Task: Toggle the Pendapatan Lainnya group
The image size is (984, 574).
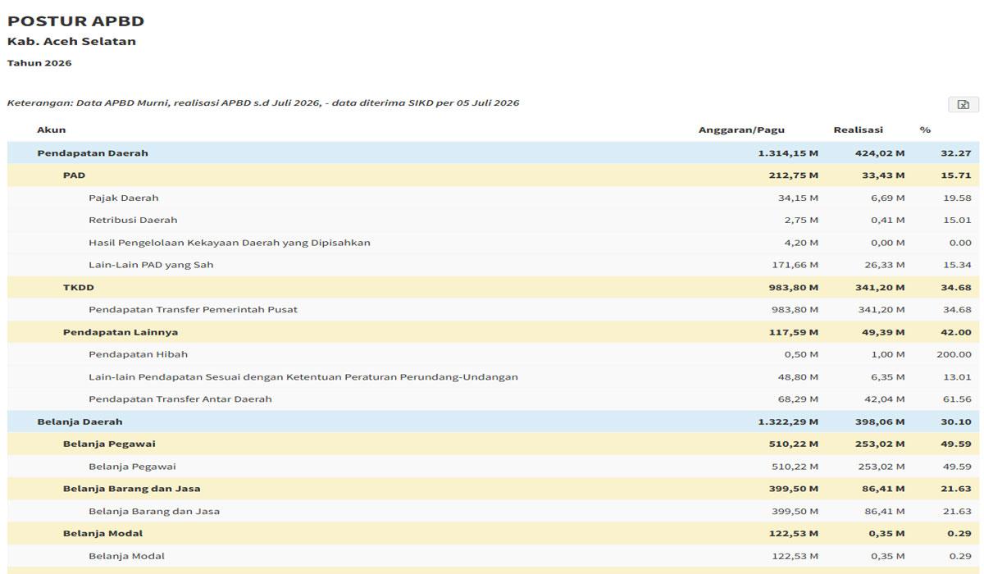Action: tap(494, 332)
